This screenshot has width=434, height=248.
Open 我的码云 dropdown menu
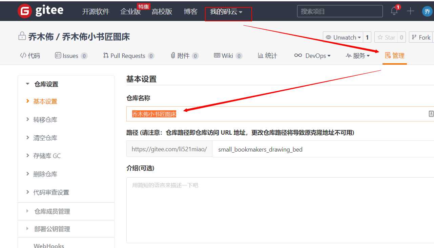(226, 12)
